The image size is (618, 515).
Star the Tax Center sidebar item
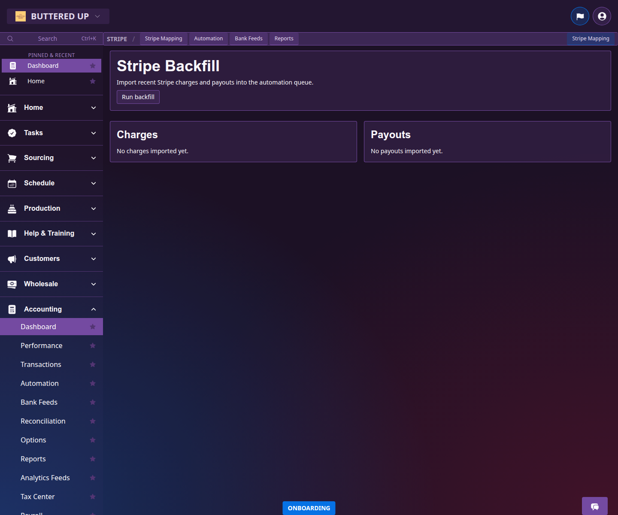pyautogui.click(x=93, y=497)
